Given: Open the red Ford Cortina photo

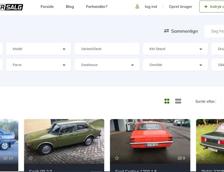Looking at the screenshot, I should [150, 141].
